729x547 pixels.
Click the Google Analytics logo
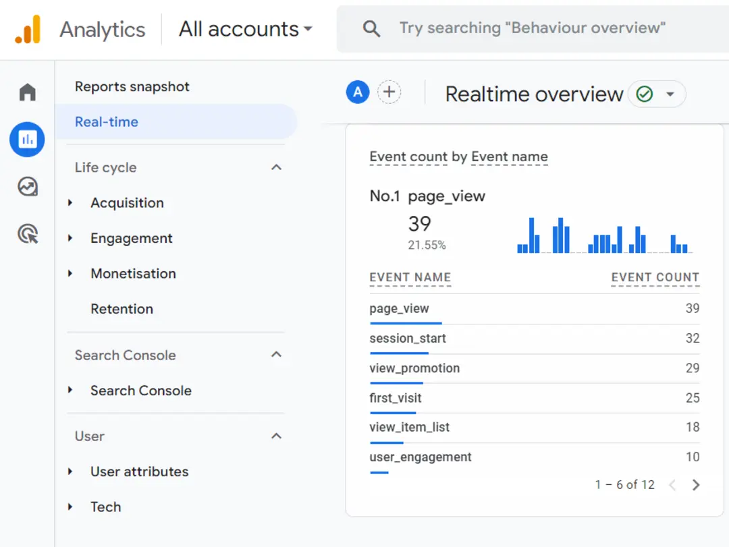[28, 29]
